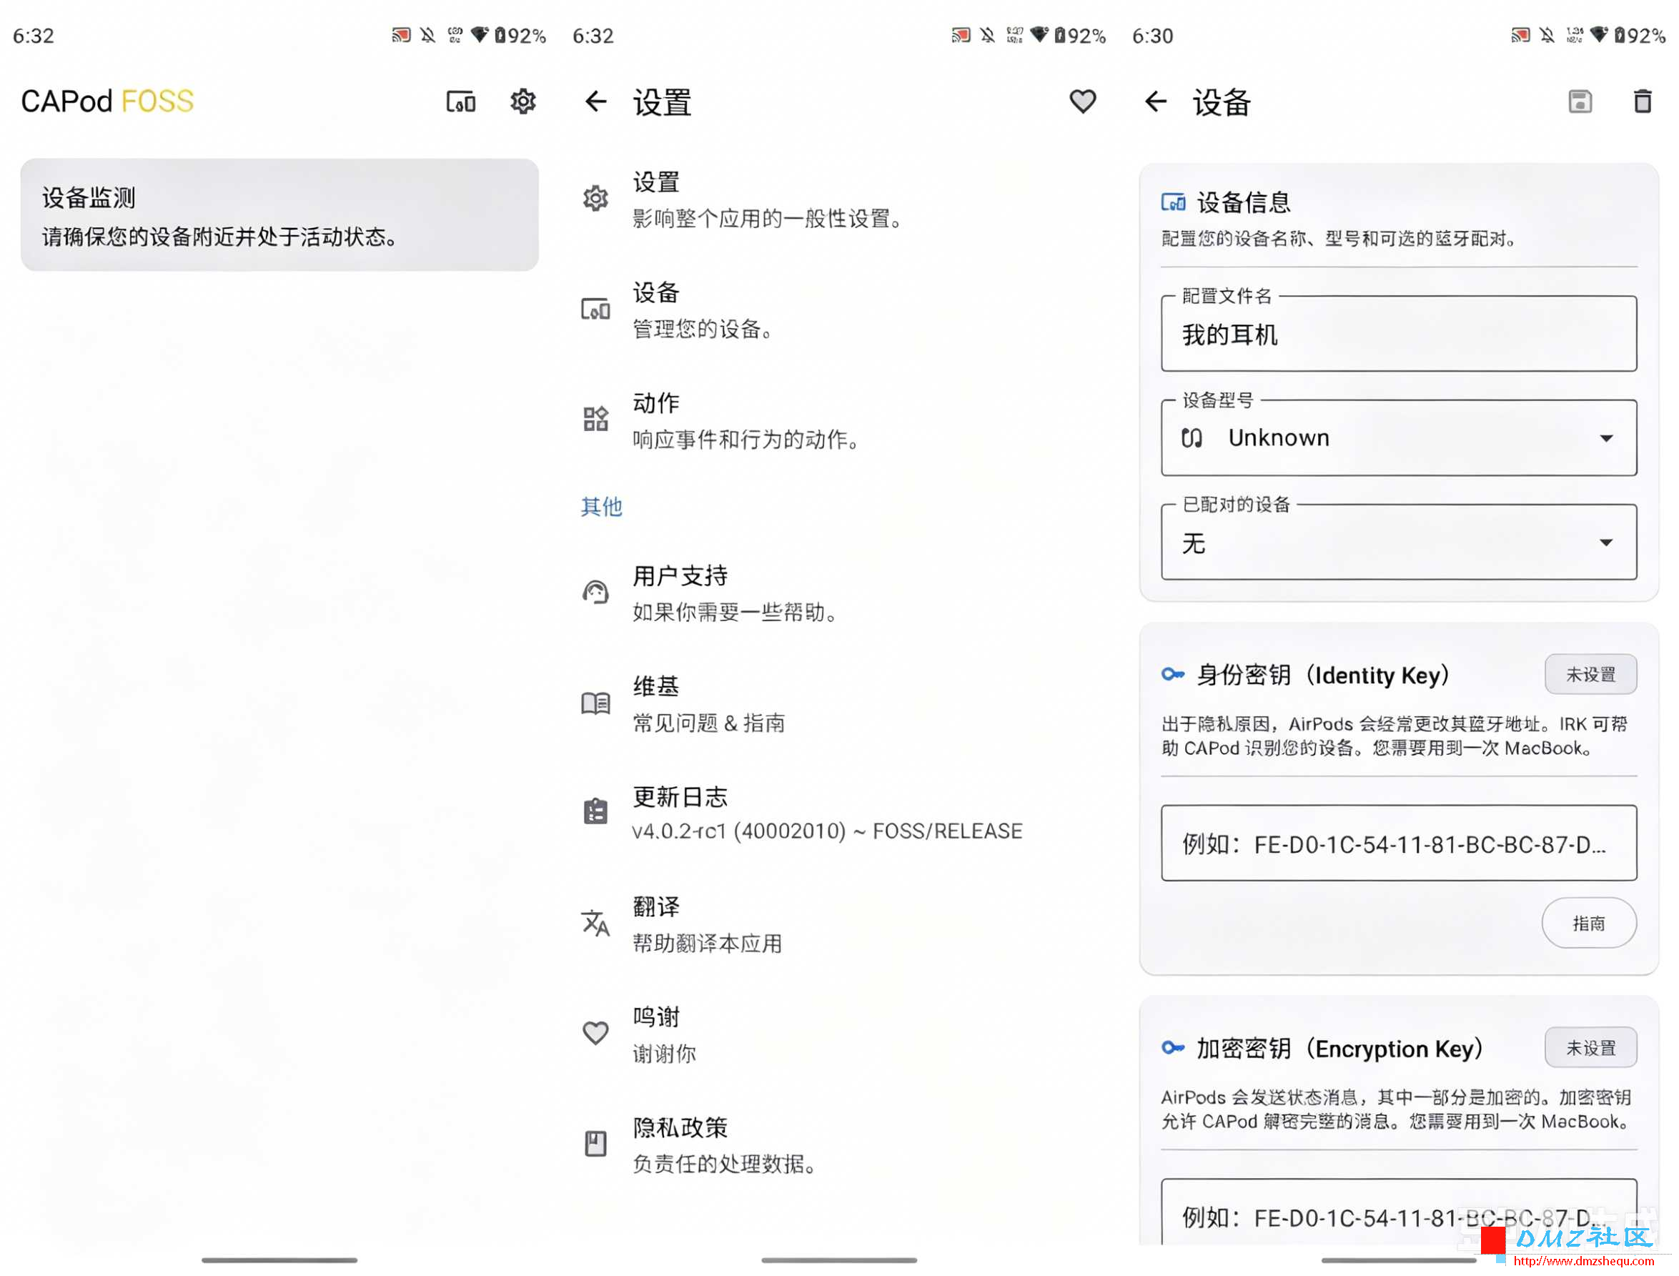Open 动作 actions entry
This screenshot has height=1276, width=1679.
(x=839, y=420)
